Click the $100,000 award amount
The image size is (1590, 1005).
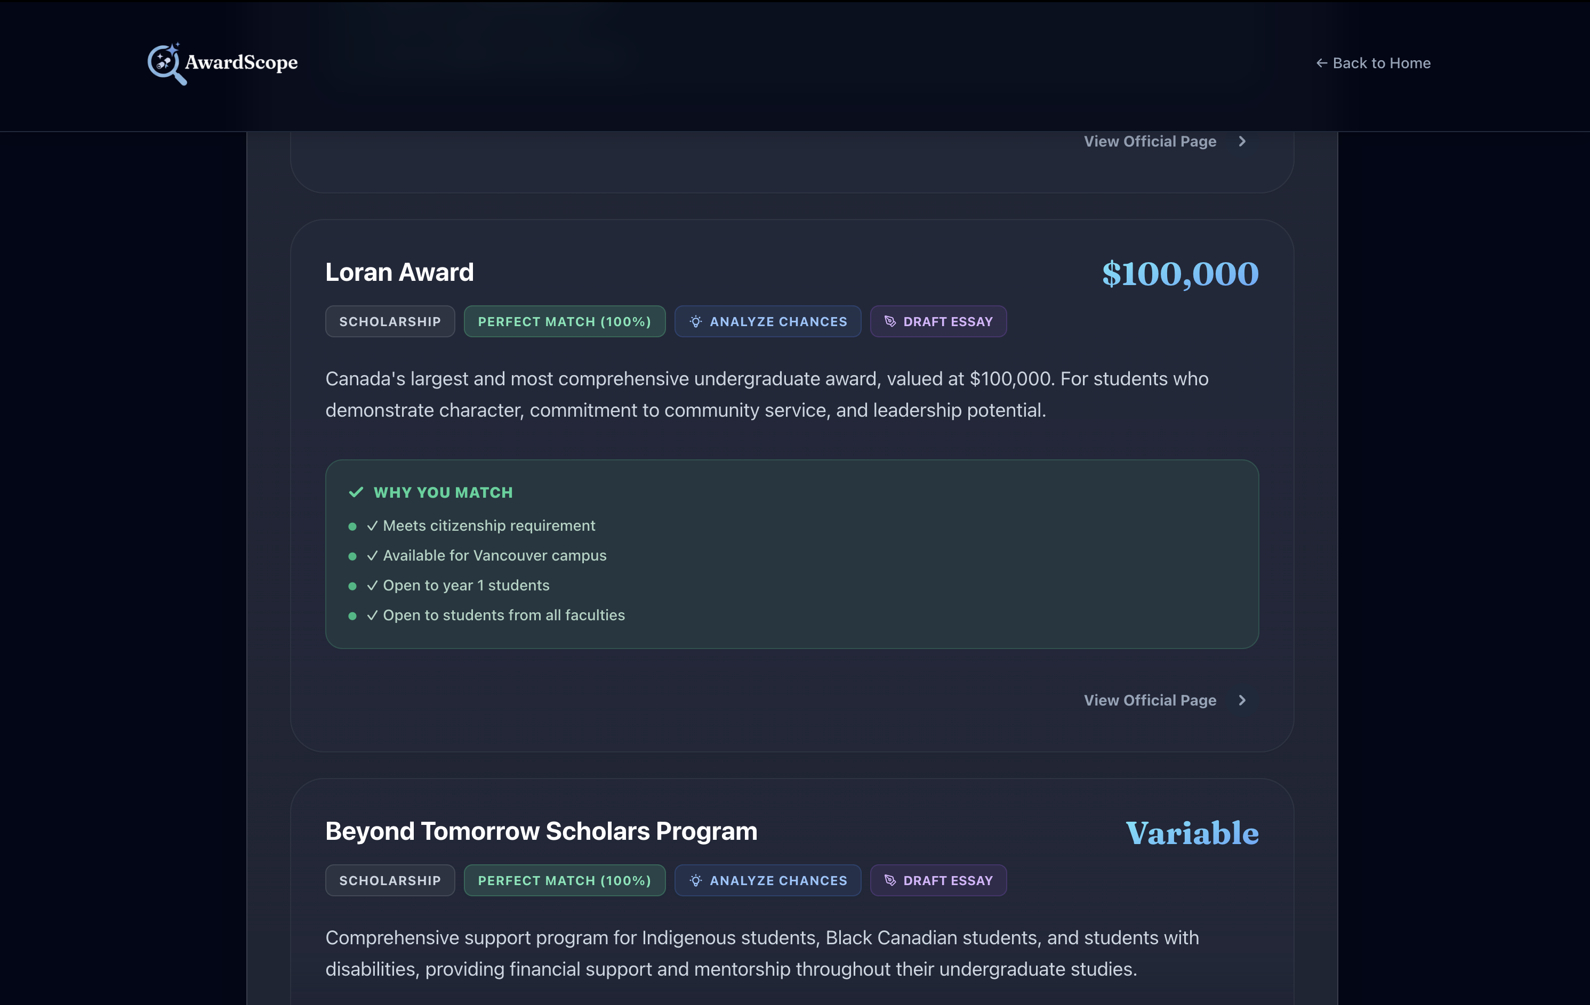[x=1180, y=274]
